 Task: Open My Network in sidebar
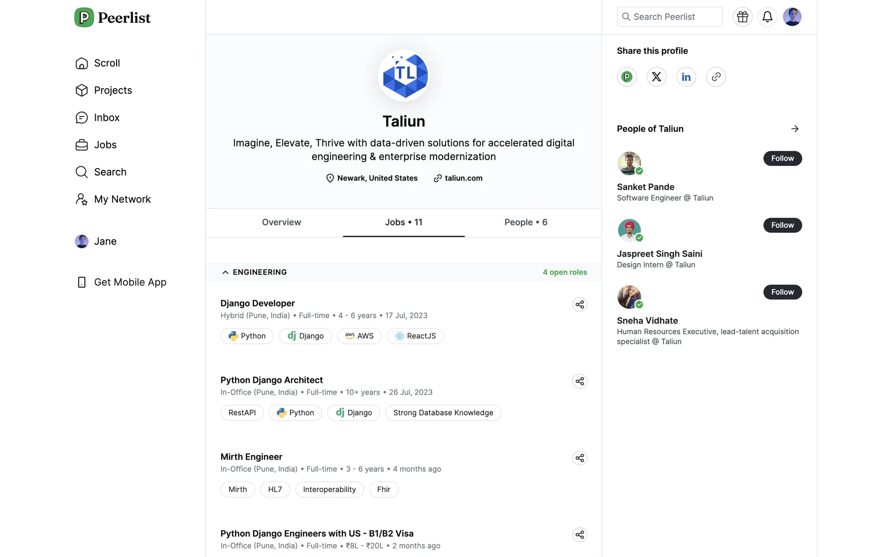[122, 199]
